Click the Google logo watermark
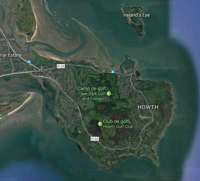 click(9, 179)
